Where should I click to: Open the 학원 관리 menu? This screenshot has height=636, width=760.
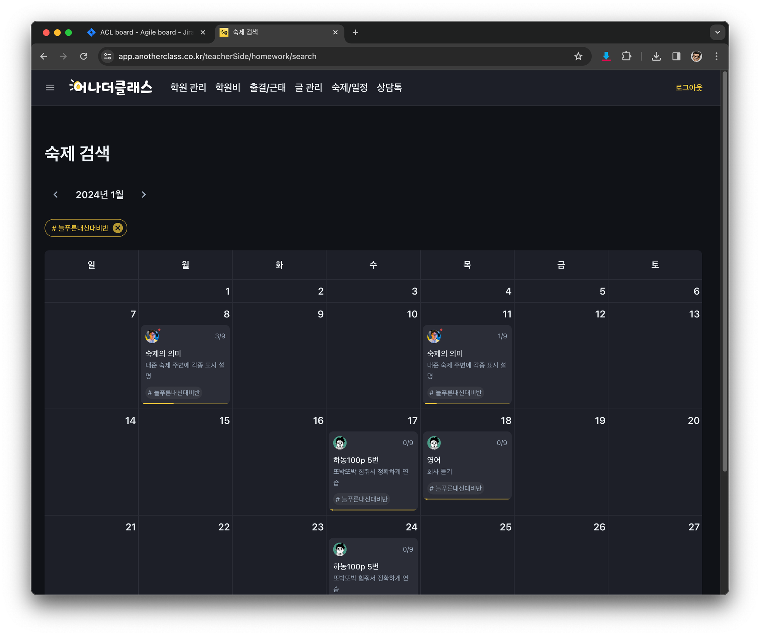(188, 88)
